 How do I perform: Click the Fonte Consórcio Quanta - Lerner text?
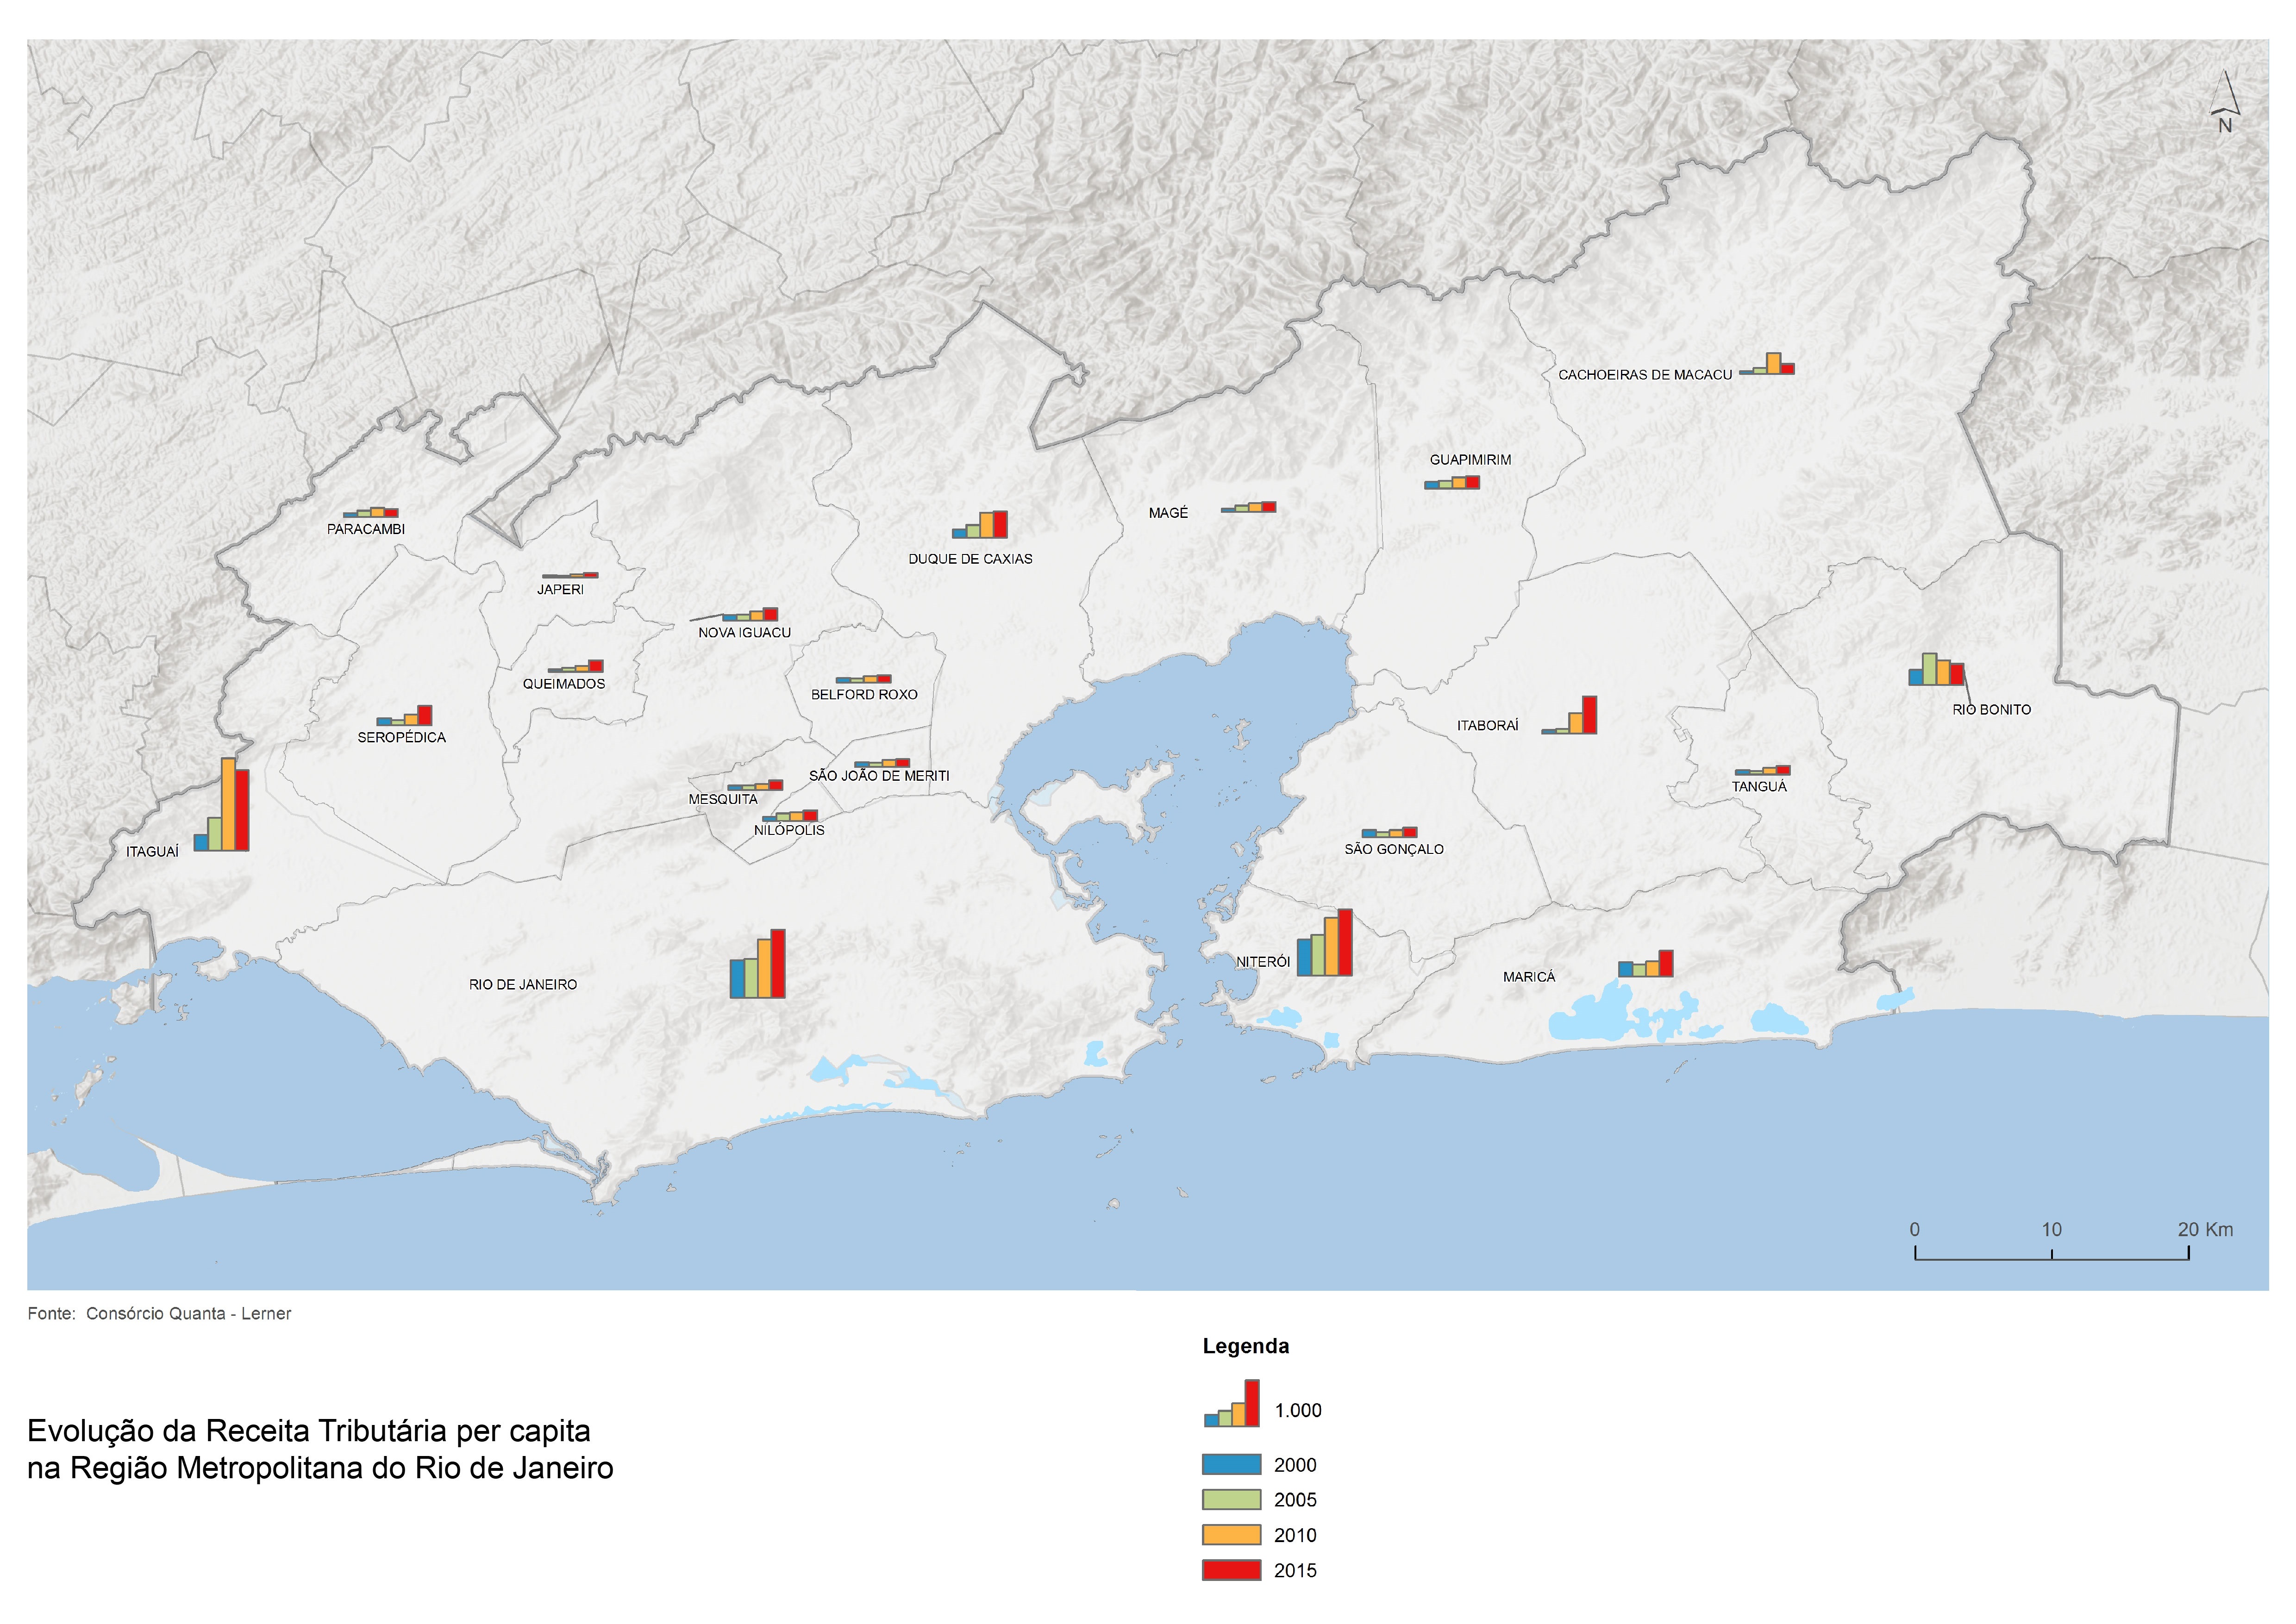159,1314
